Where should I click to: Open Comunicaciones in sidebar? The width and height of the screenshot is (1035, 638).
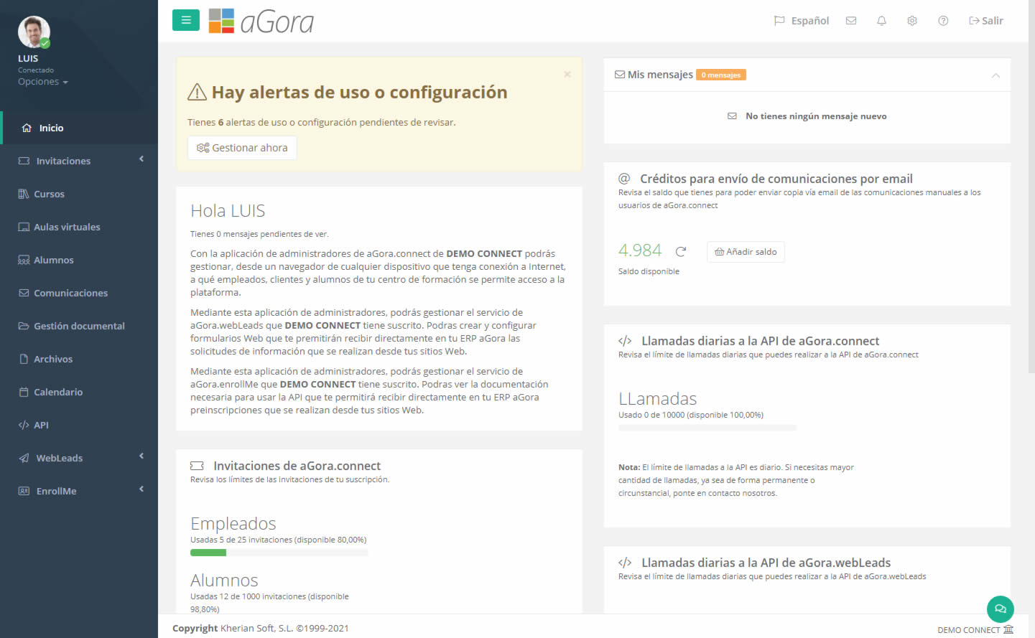(x=79, y=293)
